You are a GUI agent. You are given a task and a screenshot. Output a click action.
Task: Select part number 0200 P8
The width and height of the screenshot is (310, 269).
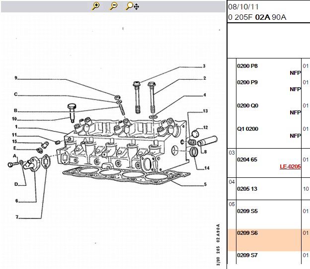[x=247, y=66]
